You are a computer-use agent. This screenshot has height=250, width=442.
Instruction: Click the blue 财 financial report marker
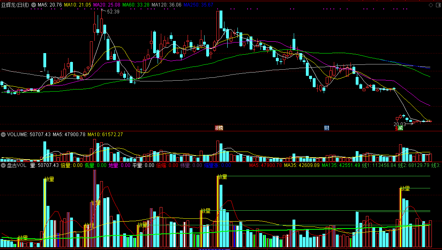coord(327,128)
